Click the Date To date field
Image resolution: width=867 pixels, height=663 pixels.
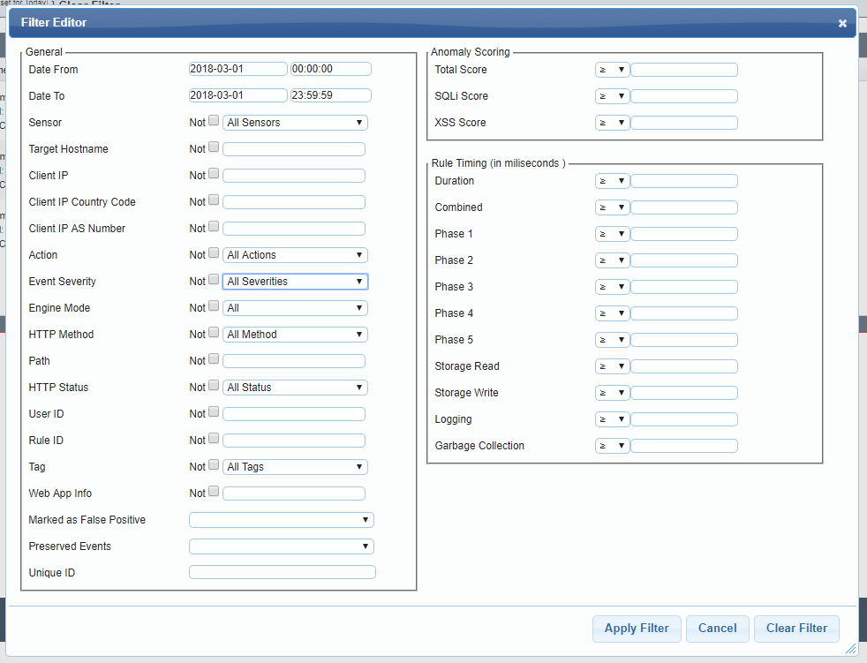click(x=237, y=95)
